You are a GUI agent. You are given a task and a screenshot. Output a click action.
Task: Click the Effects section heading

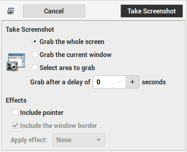coord(16,100)
